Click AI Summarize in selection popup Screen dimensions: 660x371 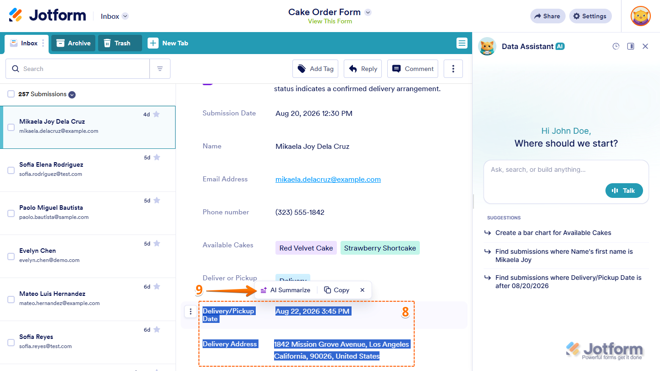(285, 290)
